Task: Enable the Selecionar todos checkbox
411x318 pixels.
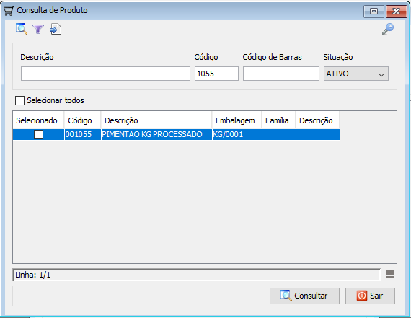Action: [19, 100]
